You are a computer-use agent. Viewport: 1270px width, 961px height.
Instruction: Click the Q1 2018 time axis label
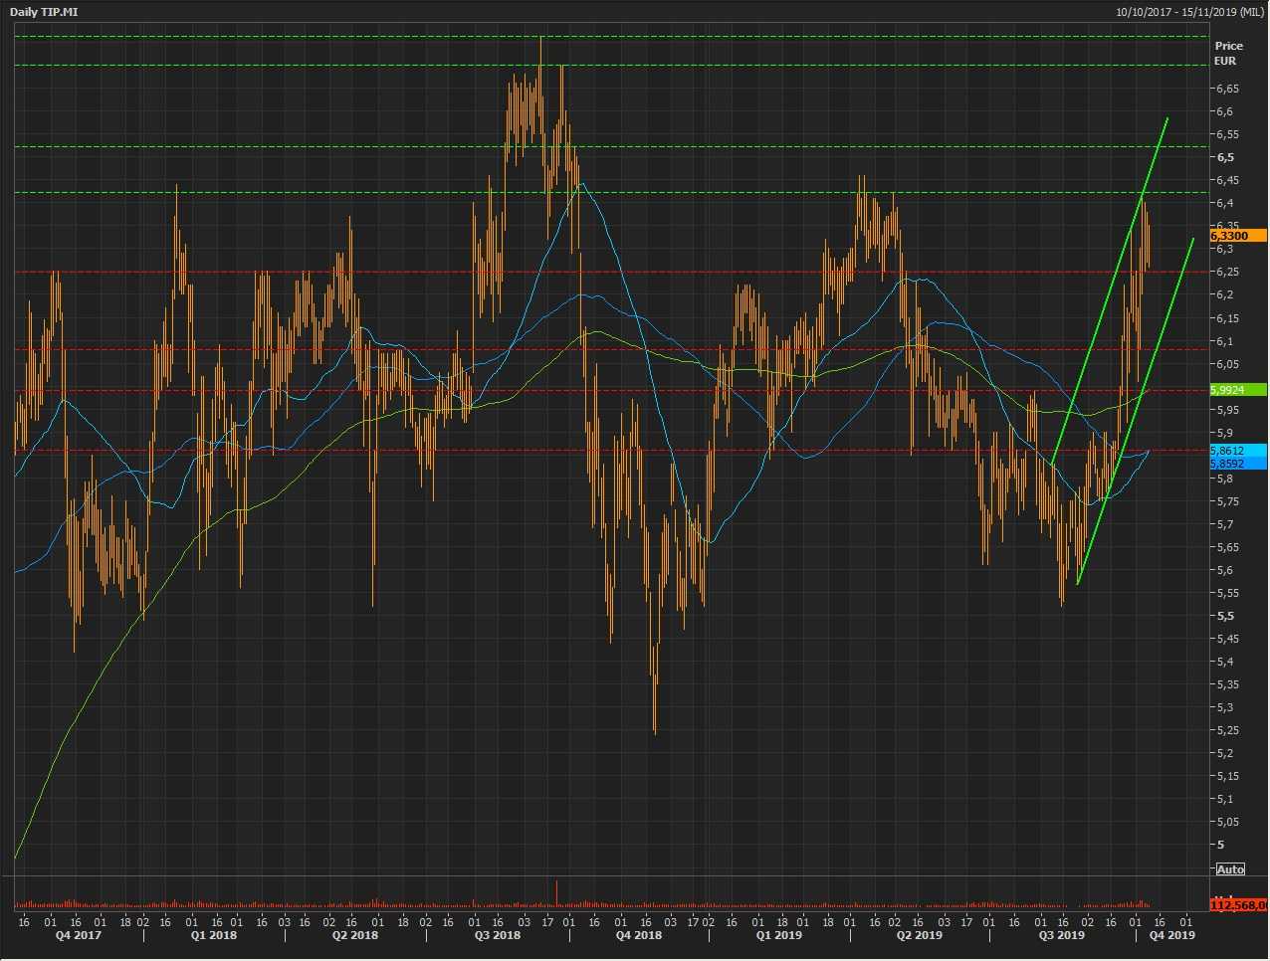(214, 935)
